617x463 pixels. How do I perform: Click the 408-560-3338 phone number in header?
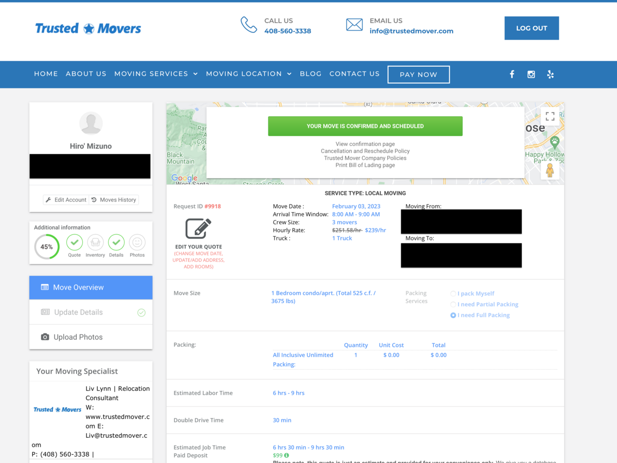click(x=287, y=31)
